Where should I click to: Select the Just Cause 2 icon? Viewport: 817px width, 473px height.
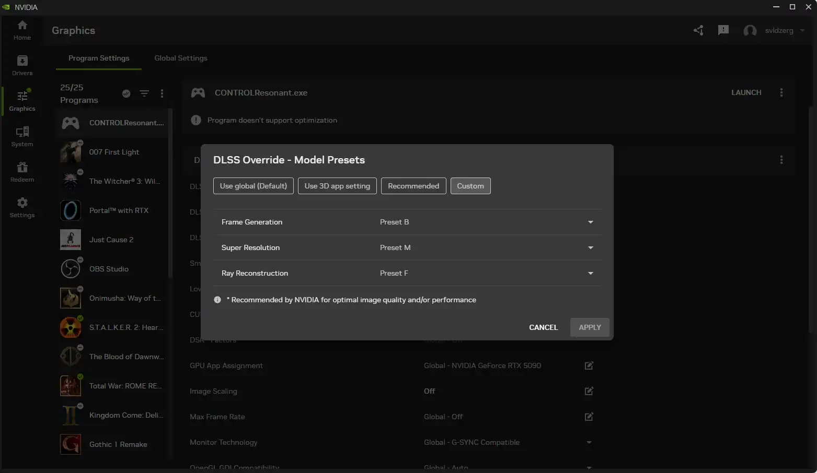pyautogui.click(x=71, y=240)
